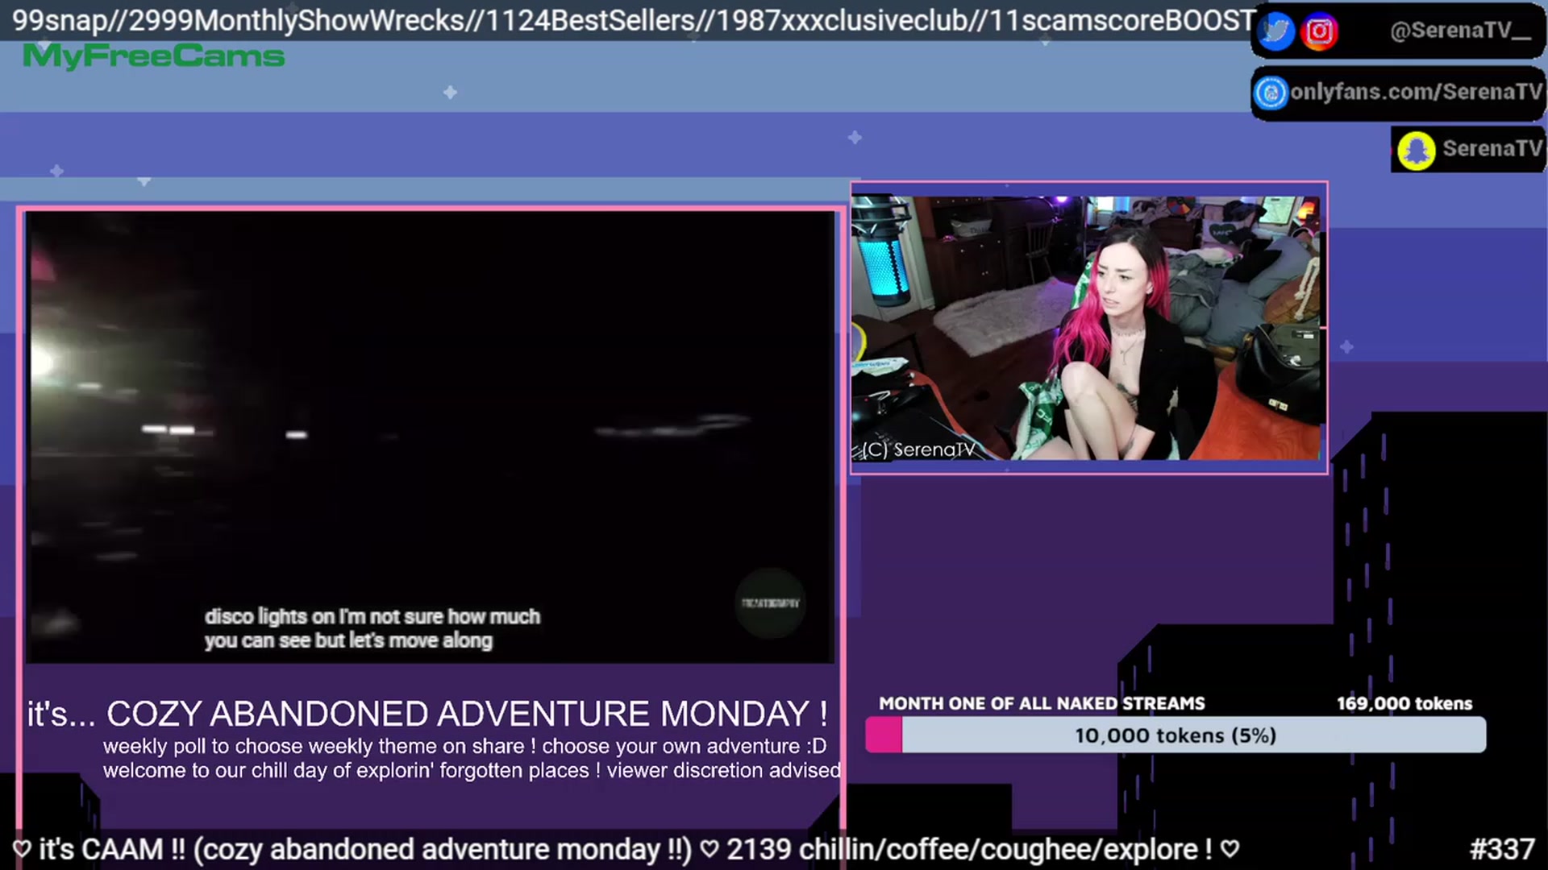This screenshot has width=1548, height=870.
Task: Click the MyFreeCams logo
Action: click(x=153, y=56)
